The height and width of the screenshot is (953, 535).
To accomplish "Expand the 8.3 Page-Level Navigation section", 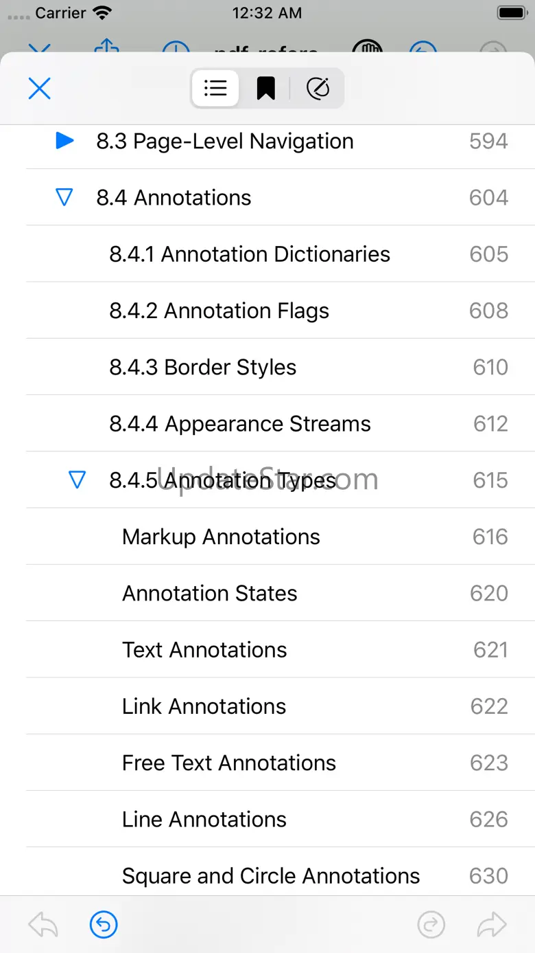I will click(x=64, y=141).
